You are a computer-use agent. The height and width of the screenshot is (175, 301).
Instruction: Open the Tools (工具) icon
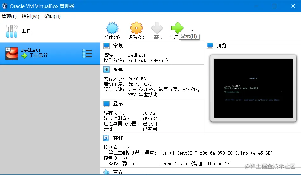coord(12,31)
